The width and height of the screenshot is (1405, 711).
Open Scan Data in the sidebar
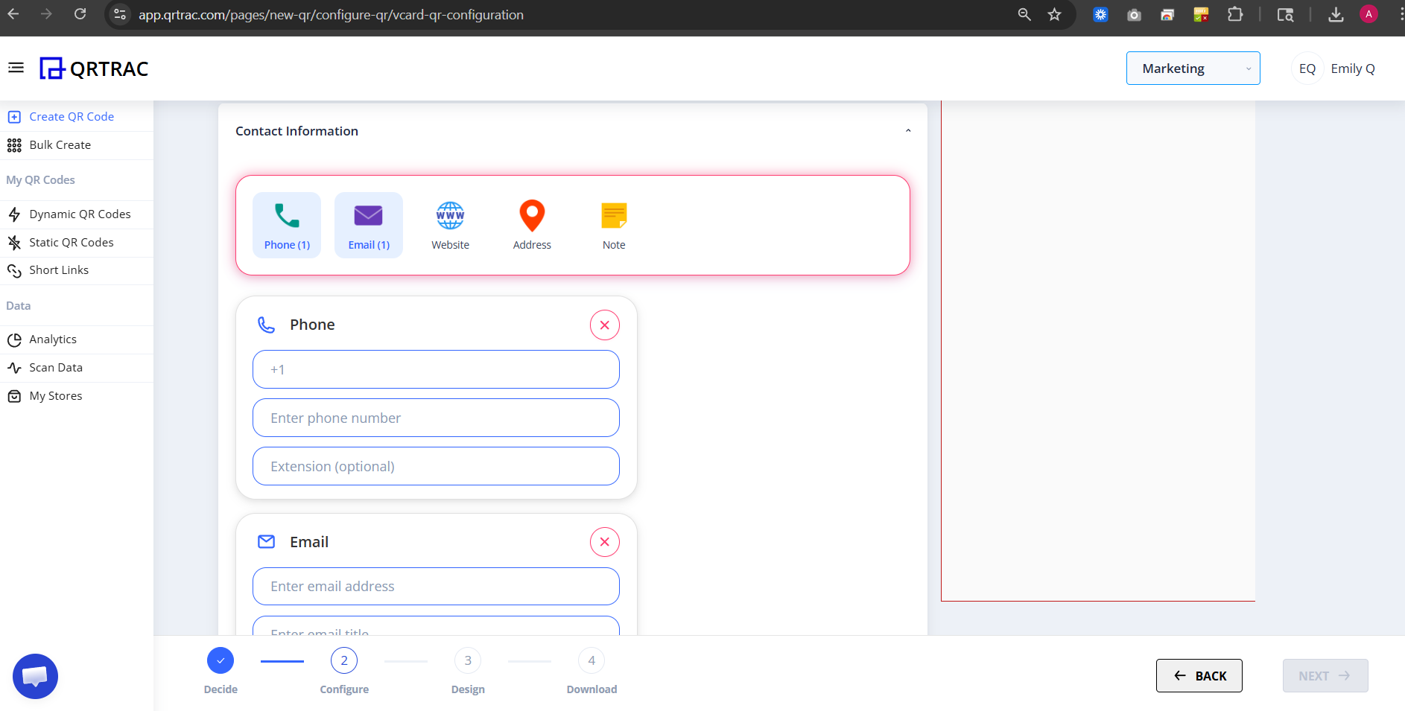[55, 367]
